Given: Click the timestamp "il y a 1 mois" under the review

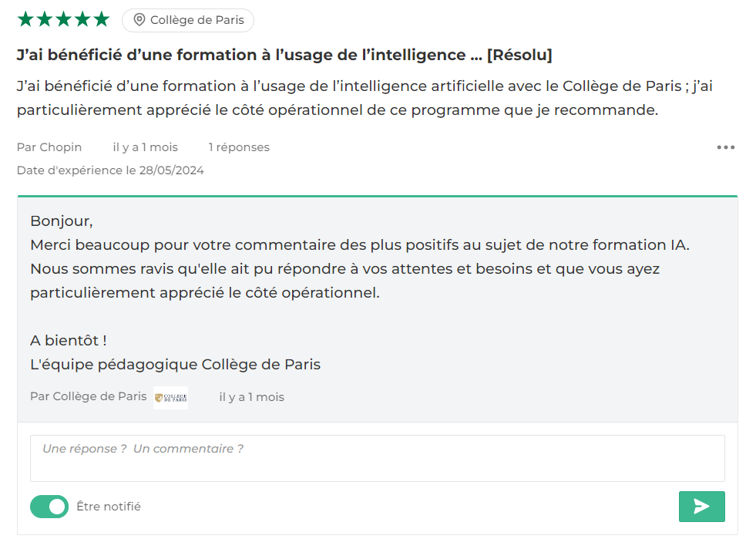Looking at the screenshot, I should 145,147.
